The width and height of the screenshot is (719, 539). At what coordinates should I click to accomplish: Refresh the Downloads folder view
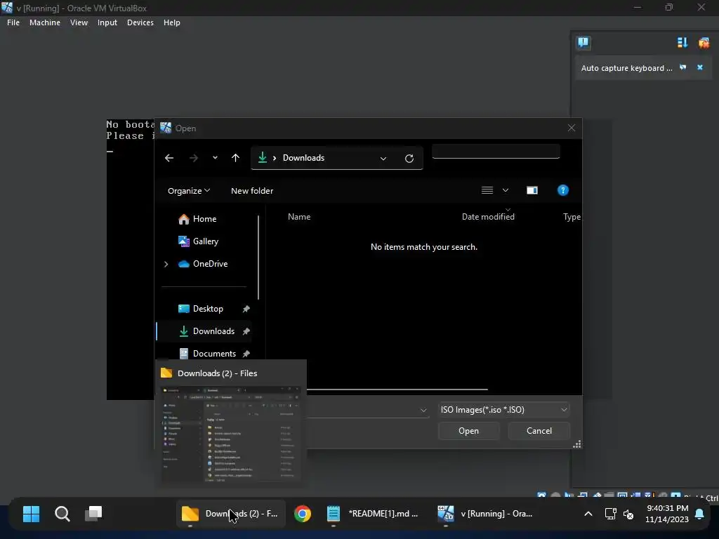tap(409, 159)
